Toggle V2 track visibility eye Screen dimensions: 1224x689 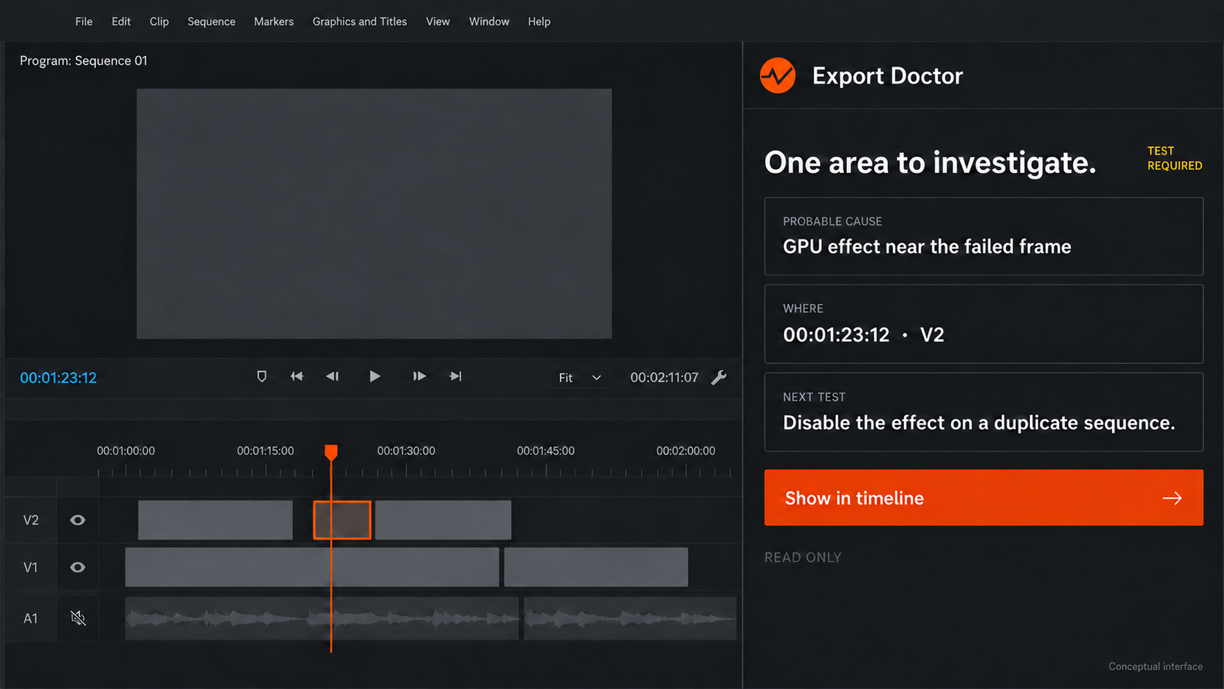(x=78, y=520)
